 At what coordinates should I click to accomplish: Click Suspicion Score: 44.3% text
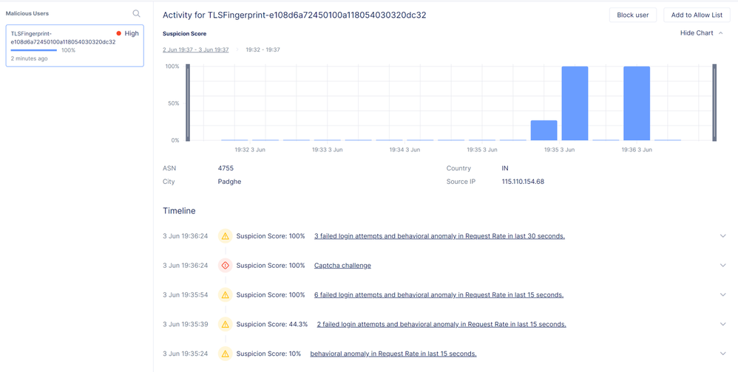click(x=271, y=325)
